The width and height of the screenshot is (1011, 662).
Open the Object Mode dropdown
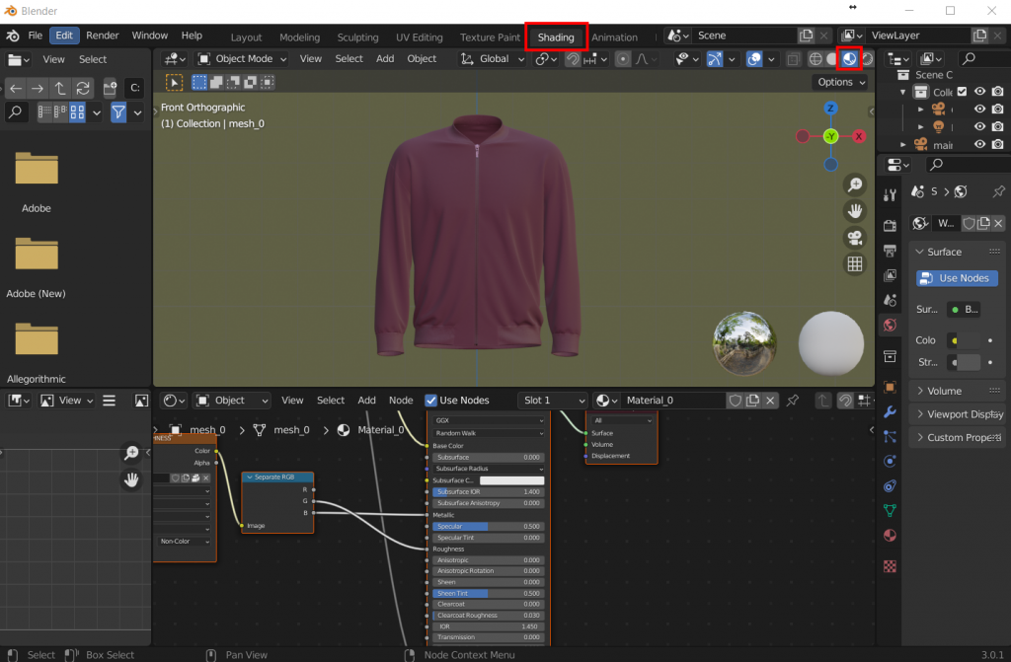pos(242,59)
